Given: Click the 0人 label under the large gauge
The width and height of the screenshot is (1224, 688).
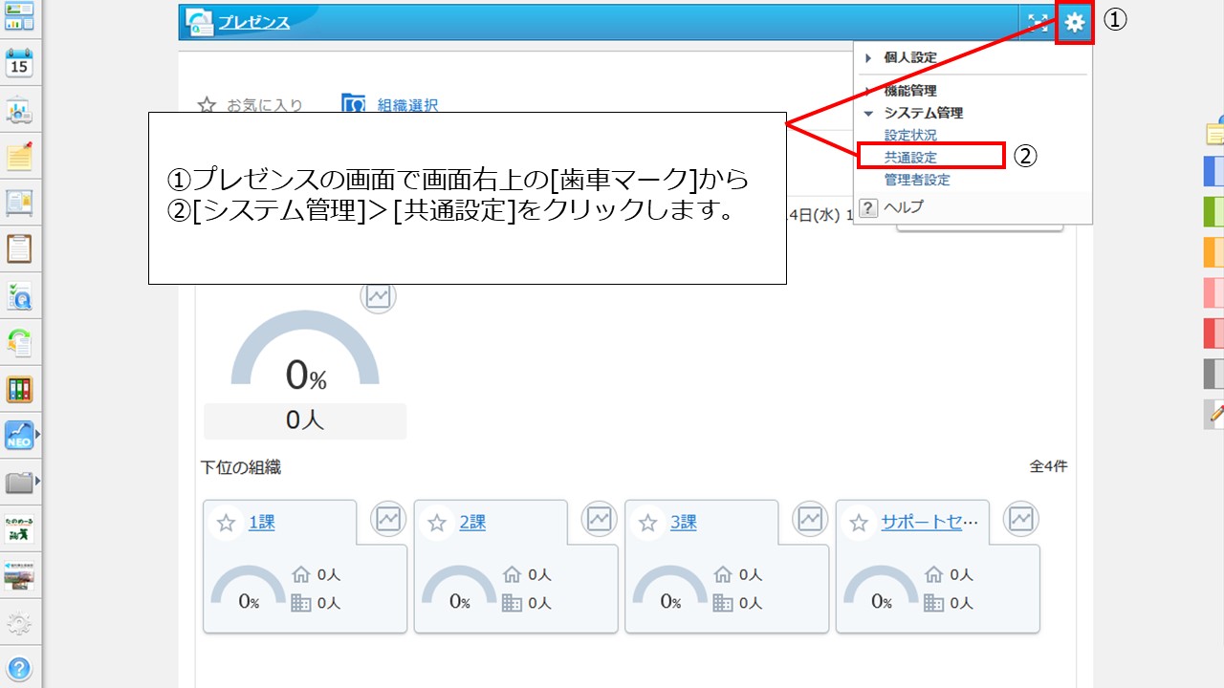Looking at the screenshot, I should (x=305, y=420).
